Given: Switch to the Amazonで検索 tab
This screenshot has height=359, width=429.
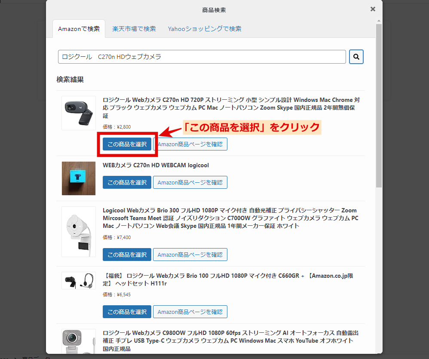Looking at the screenshot, I should coord(79,29).
